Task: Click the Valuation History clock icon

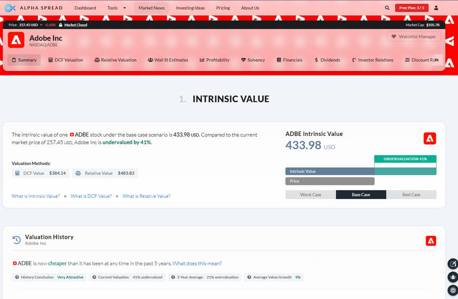Action: point(17,240)
